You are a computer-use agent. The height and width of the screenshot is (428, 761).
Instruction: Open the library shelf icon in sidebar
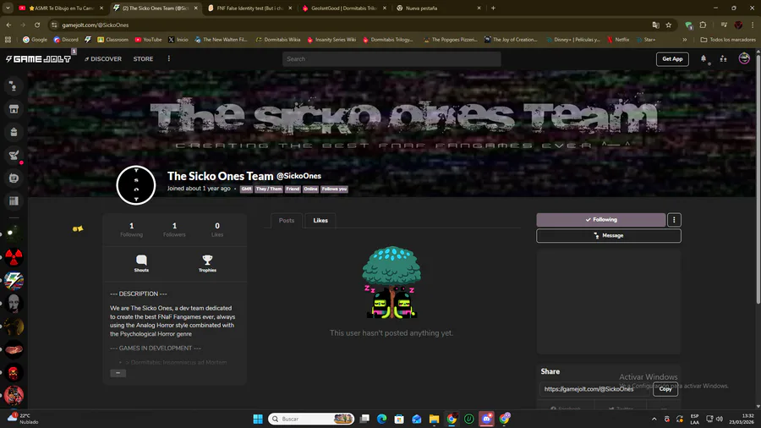[x=14, y=201]
